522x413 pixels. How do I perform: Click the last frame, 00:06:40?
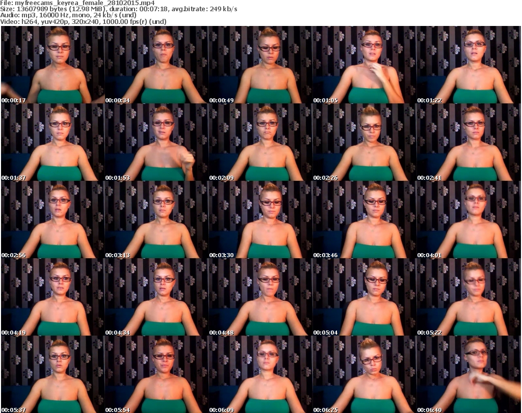468,374
